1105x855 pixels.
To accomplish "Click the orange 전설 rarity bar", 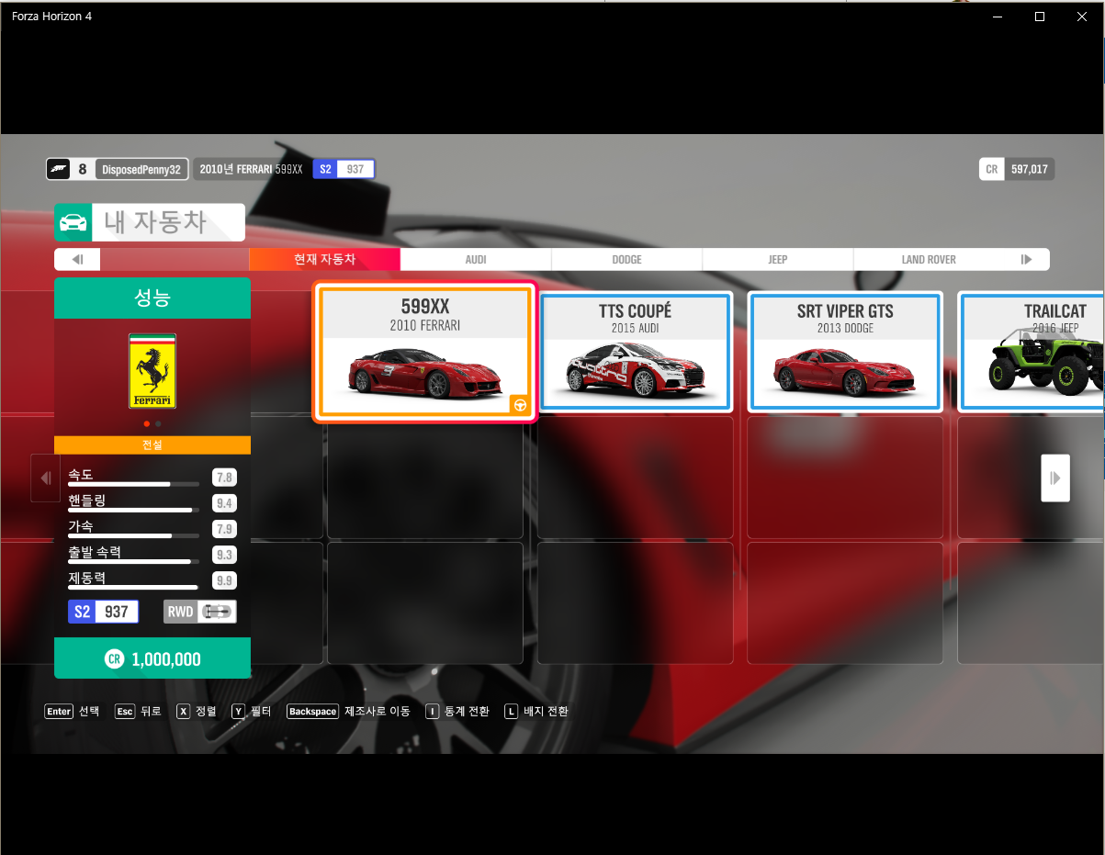I will (152, 444).
